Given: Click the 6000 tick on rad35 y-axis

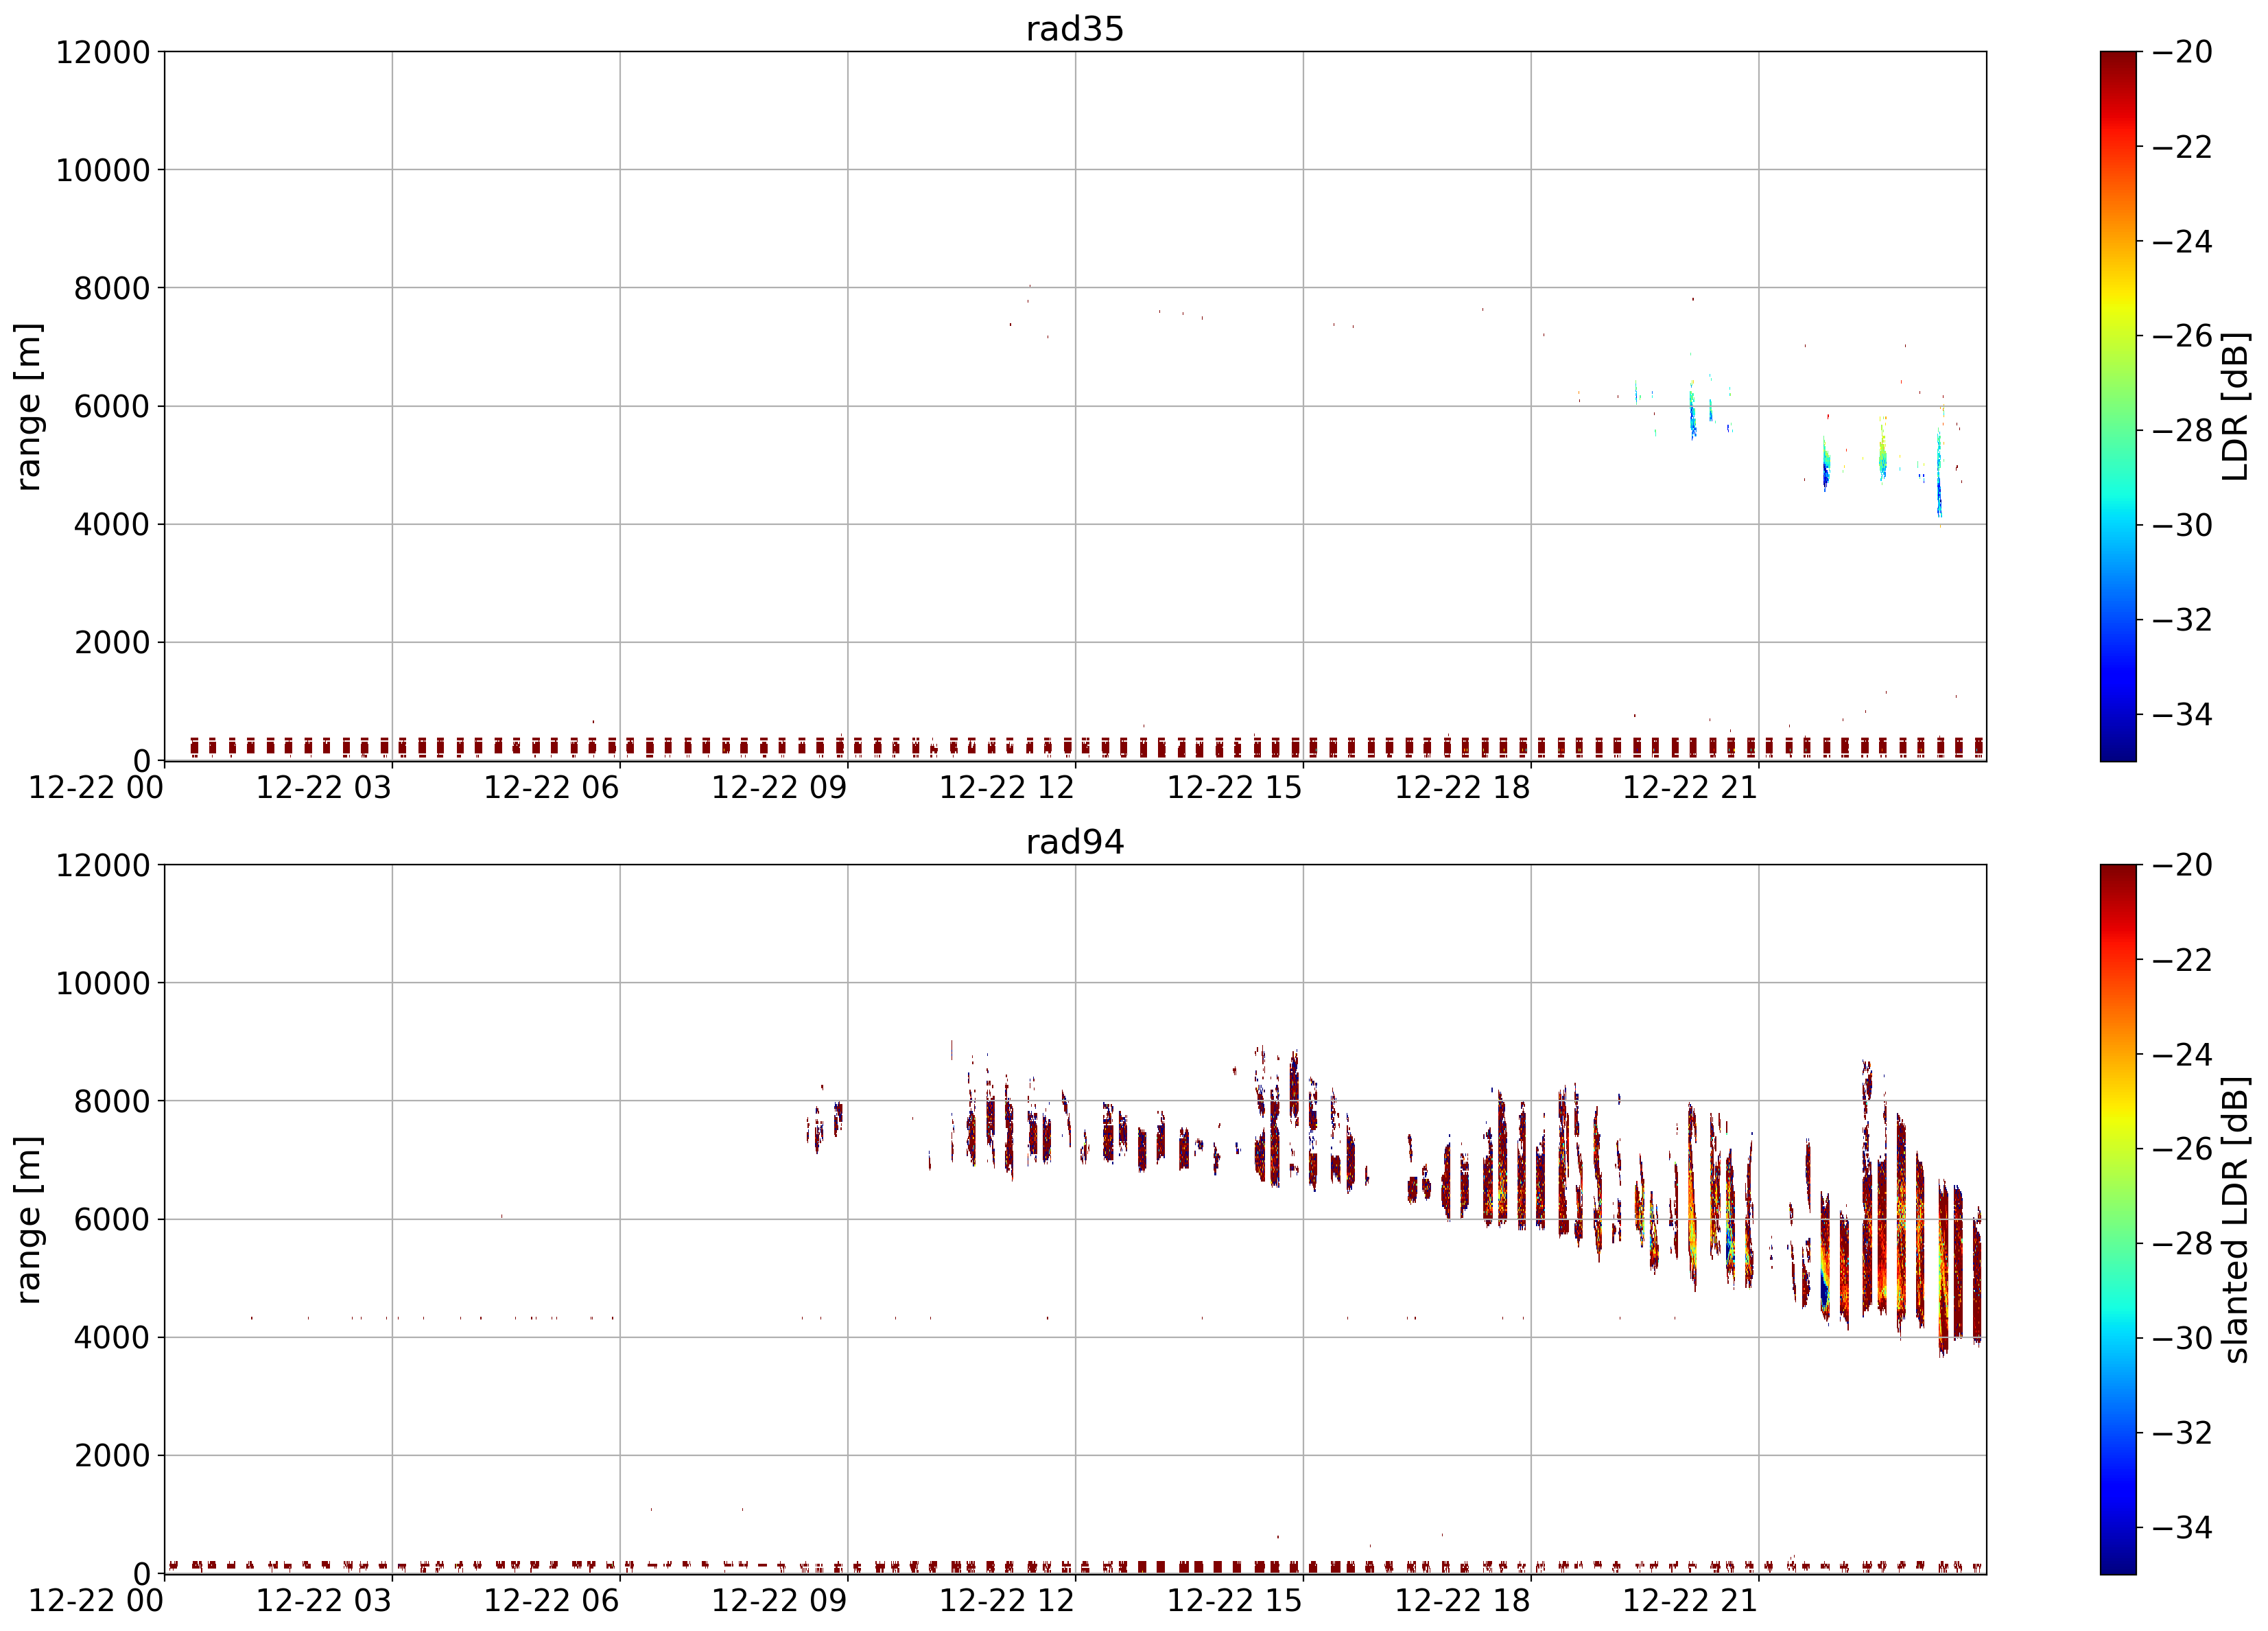Looking at the screenshot, I should [x=112, y=406].
